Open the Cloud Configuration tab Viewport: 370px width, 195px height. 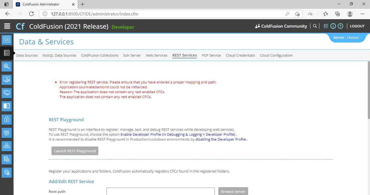pos(276,55)
